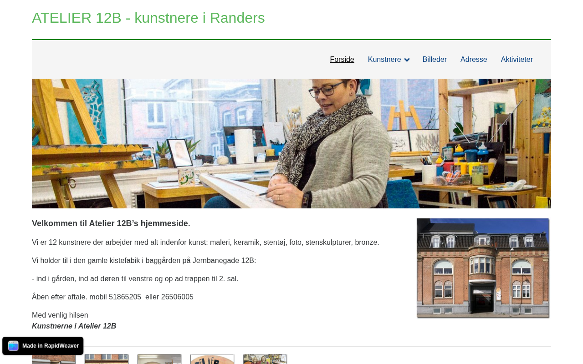The image size is (583, 364).
Task: Click the Made in RapidWeaver badge text
Action: point(51,346)
